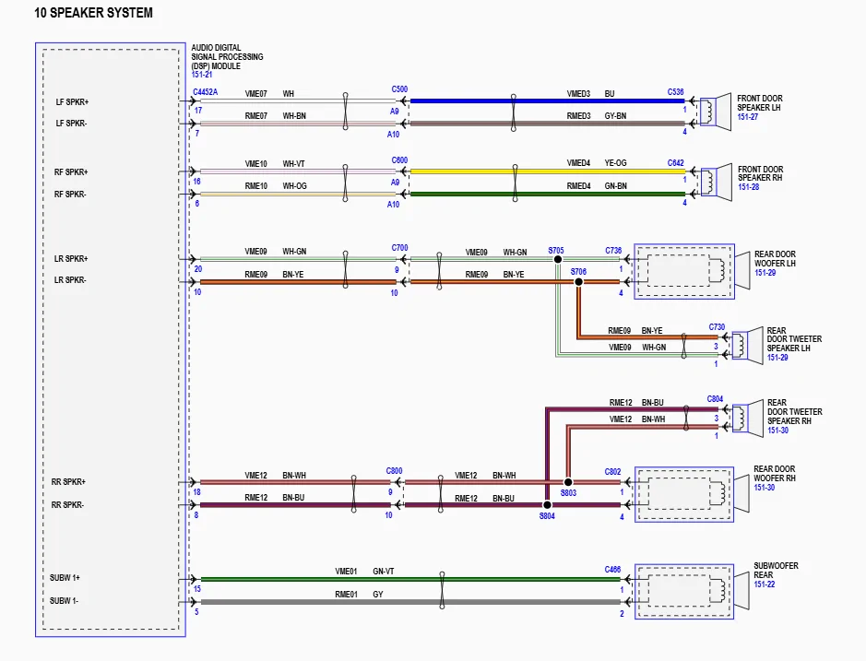
Task: Select the yellow VMED4 YE-OG wire
Action: tap(544, 171)
